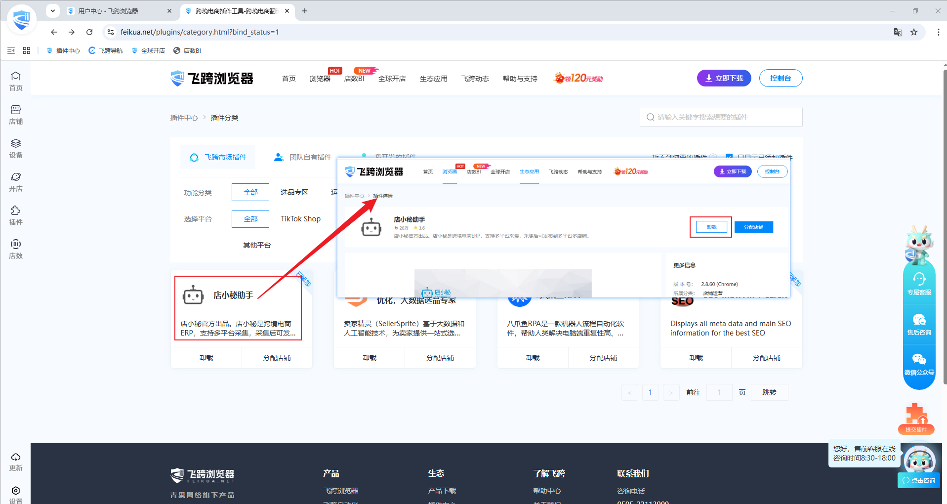Screen dimensions: 947x504
Task: Select 全部 in 功能分类 filter
Action: [x=250, y=192]
